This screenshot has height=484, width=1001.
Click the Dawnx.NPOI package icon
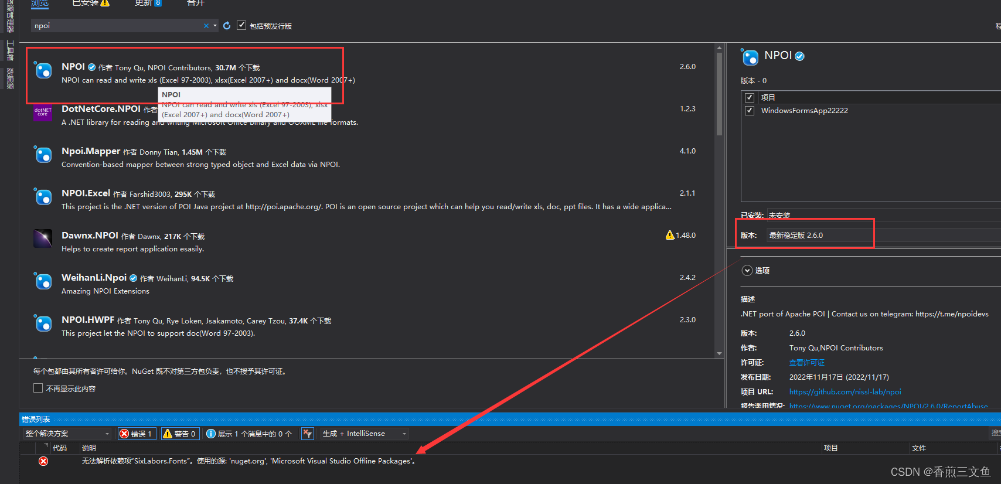[43, 238]
